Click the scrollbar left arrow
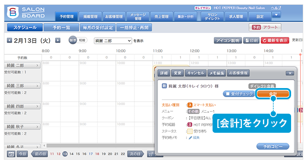This screenshot has width=308, height=164. pos(44,145)
